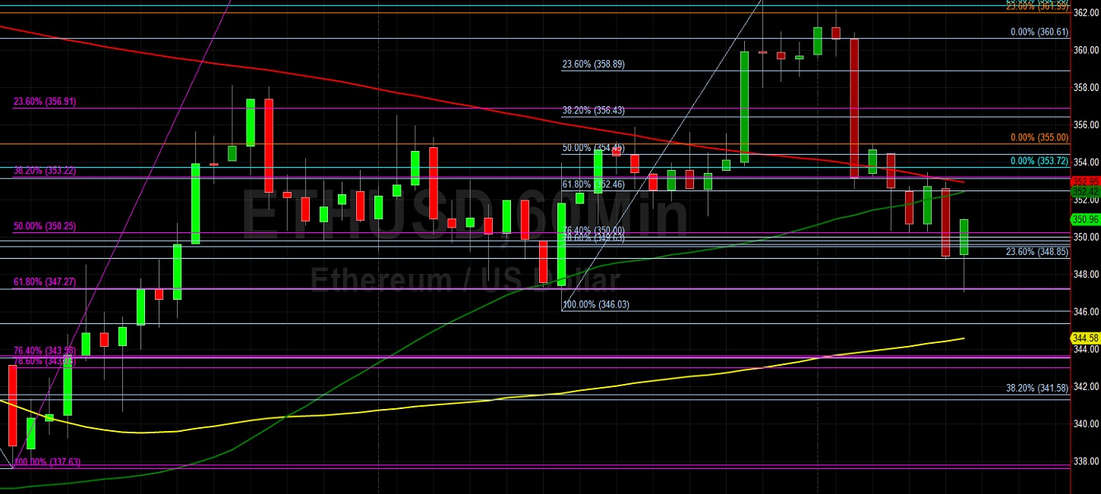Screen dimensions: 1101x494
Task: Click the bright green 350.96 price tag
Action: point(1086,219)
